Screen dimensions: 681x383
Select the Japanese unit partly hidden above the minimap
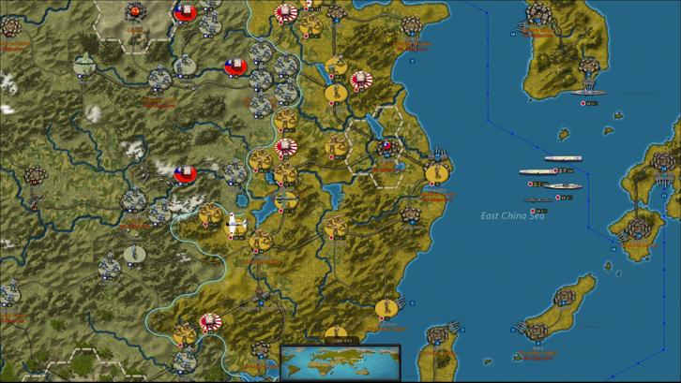pyautogui.click(x=335, y=334)
